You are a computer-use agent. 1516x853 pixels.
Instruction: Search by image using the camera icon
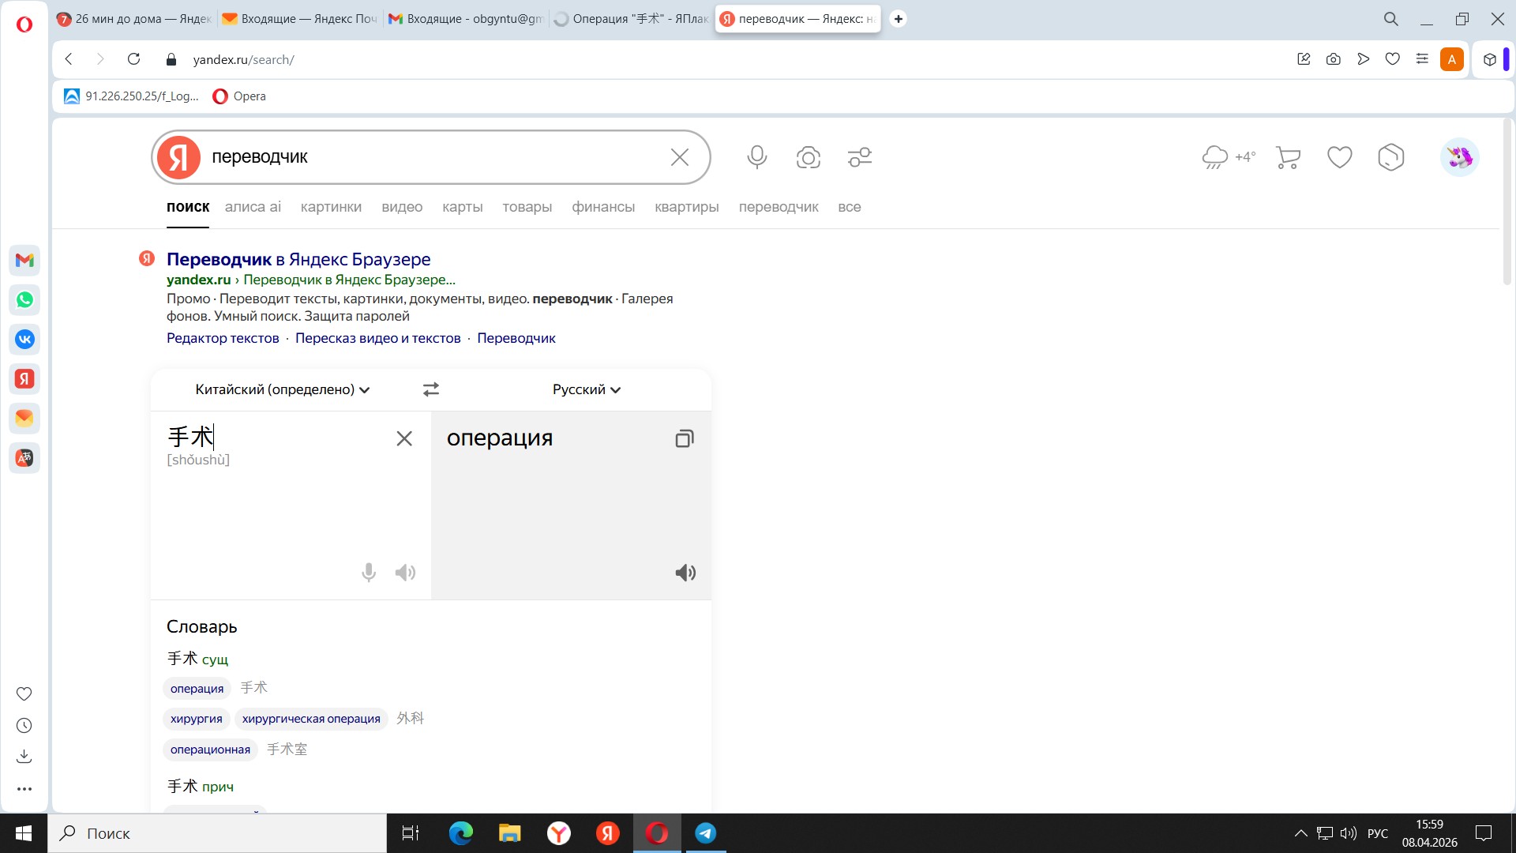coord(808,157)
